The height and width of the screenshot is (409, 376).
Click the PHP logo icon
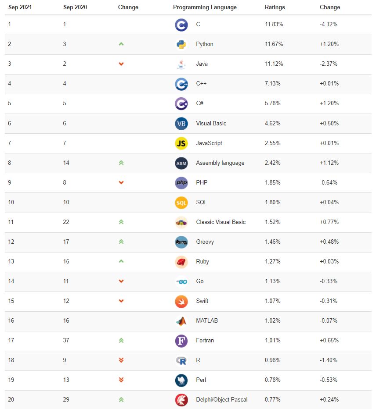pyautogui.click(x=181, y=183)
